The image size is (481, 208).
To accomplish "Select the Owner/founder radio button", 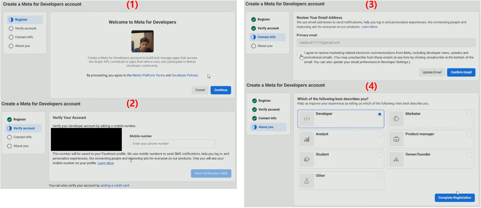I will pos(469,155).
